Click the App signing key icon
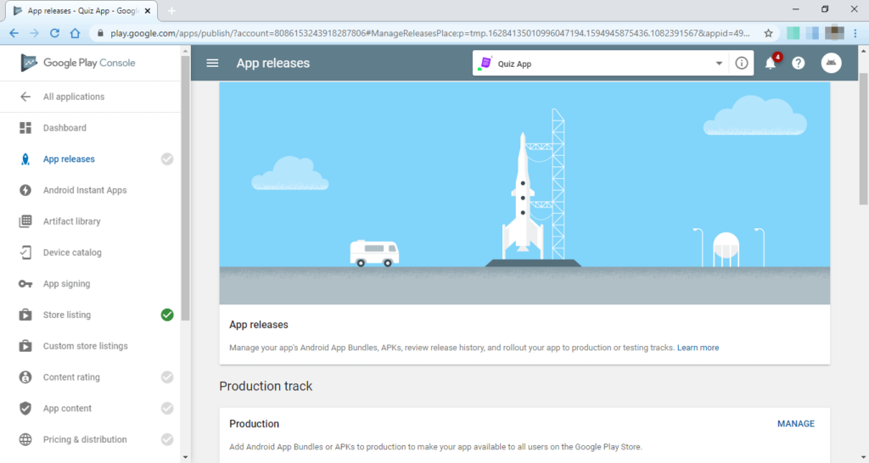Image resolution: width=869 pixels, height=463 pixels. click(25, 283)
